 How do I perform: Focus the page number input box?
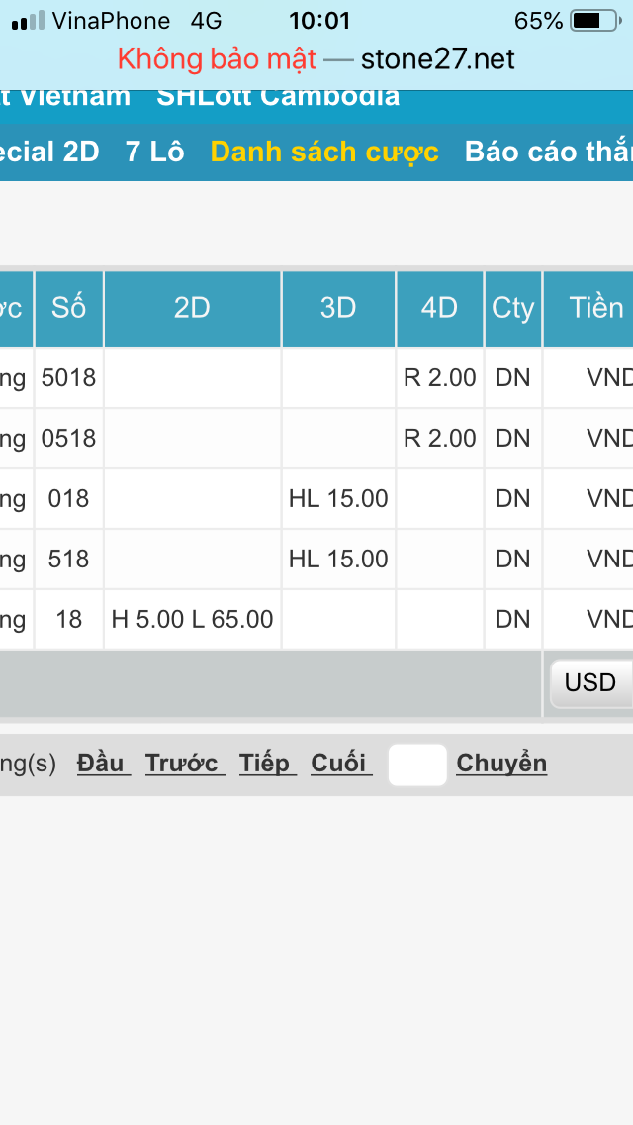point(417,765)
